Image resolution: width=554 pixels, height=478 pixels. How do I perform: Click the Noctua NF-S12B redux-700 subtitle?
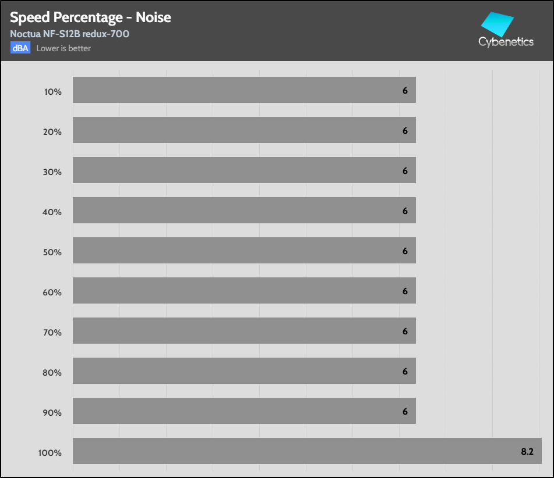69,34
